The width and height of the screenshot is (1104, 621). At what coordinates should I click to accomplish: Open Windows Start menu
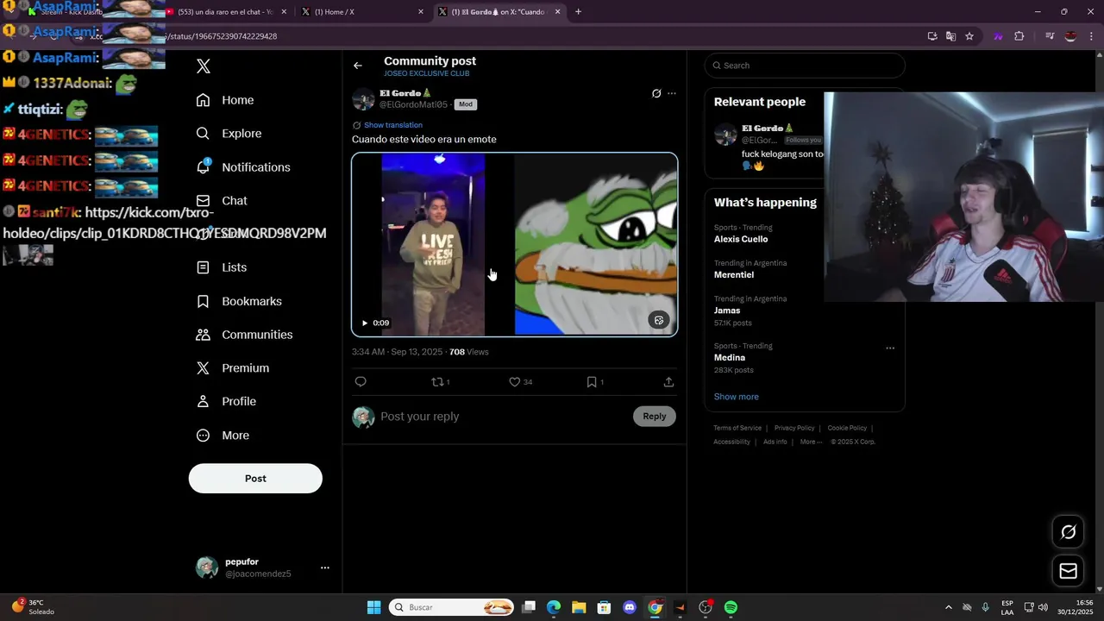(x=373, y=607)
